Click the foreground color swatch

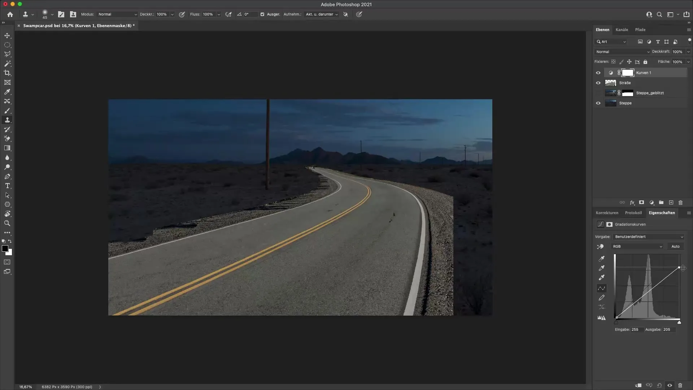(x=5, y=248)
